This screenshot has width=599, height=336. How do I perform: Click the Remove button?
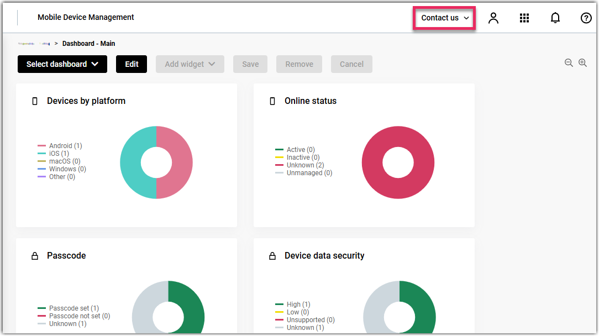point(299,64)
